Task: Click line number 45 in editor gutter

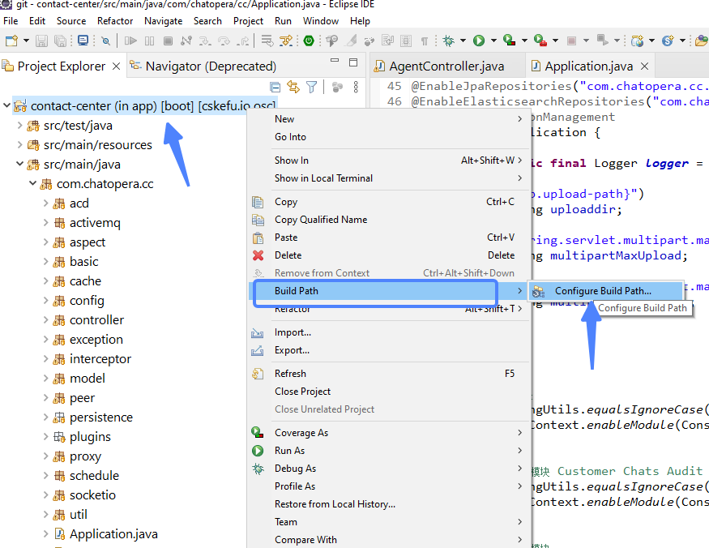Action: (x=395, y=86)
